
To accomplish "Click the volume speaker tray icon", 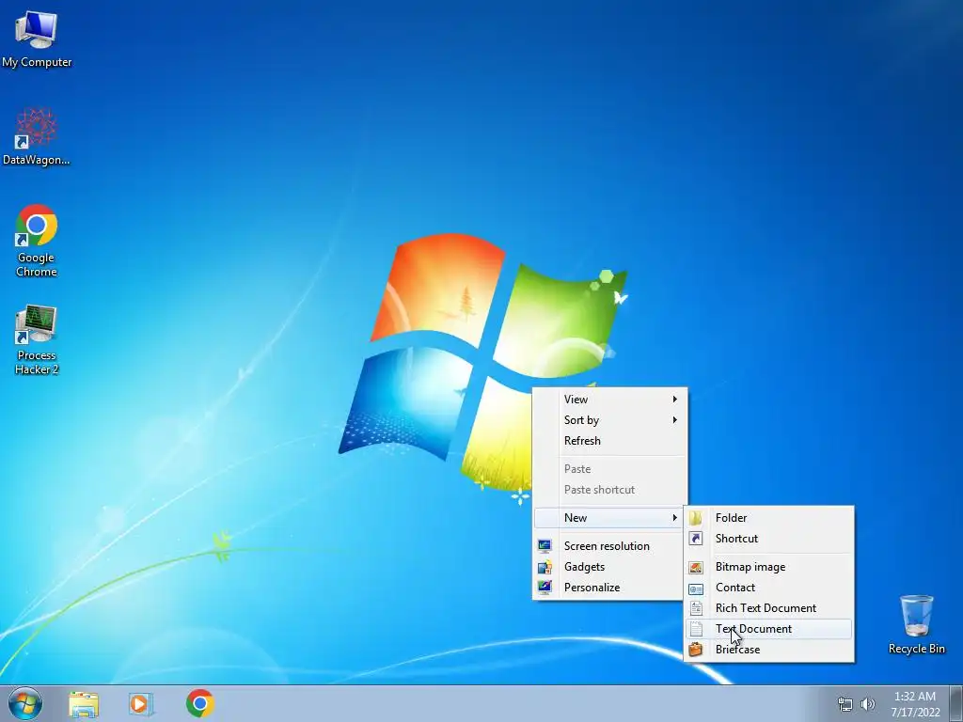I will pyautogui.click(x=867, y=704).
